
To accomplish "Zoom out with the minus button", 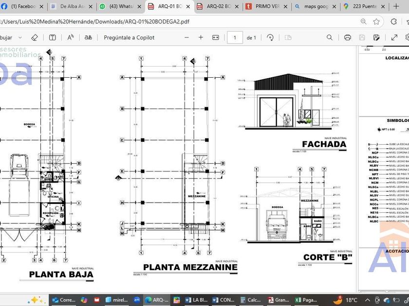I will click(186, 37).
